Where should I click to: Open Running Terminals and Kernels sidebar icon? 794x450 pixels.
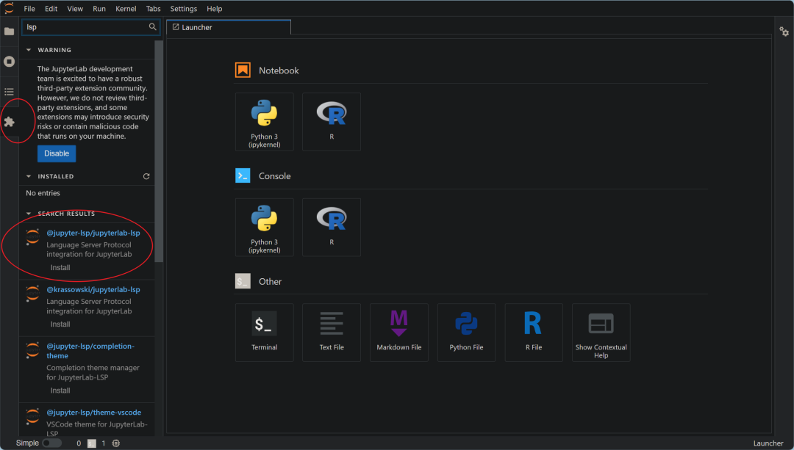pyautogui.click(x=9, y=62)
